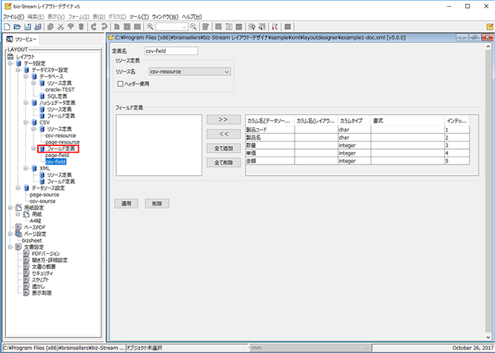The width and height of the screenshot is (495, 353).
Task: Click the Save floppy disk icon
Action: (28, 27)
